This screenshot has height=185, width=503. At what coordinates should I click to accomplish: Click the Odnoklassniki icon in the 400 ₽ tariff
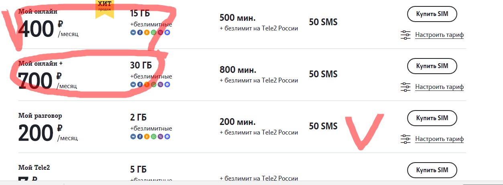(146, 32)
